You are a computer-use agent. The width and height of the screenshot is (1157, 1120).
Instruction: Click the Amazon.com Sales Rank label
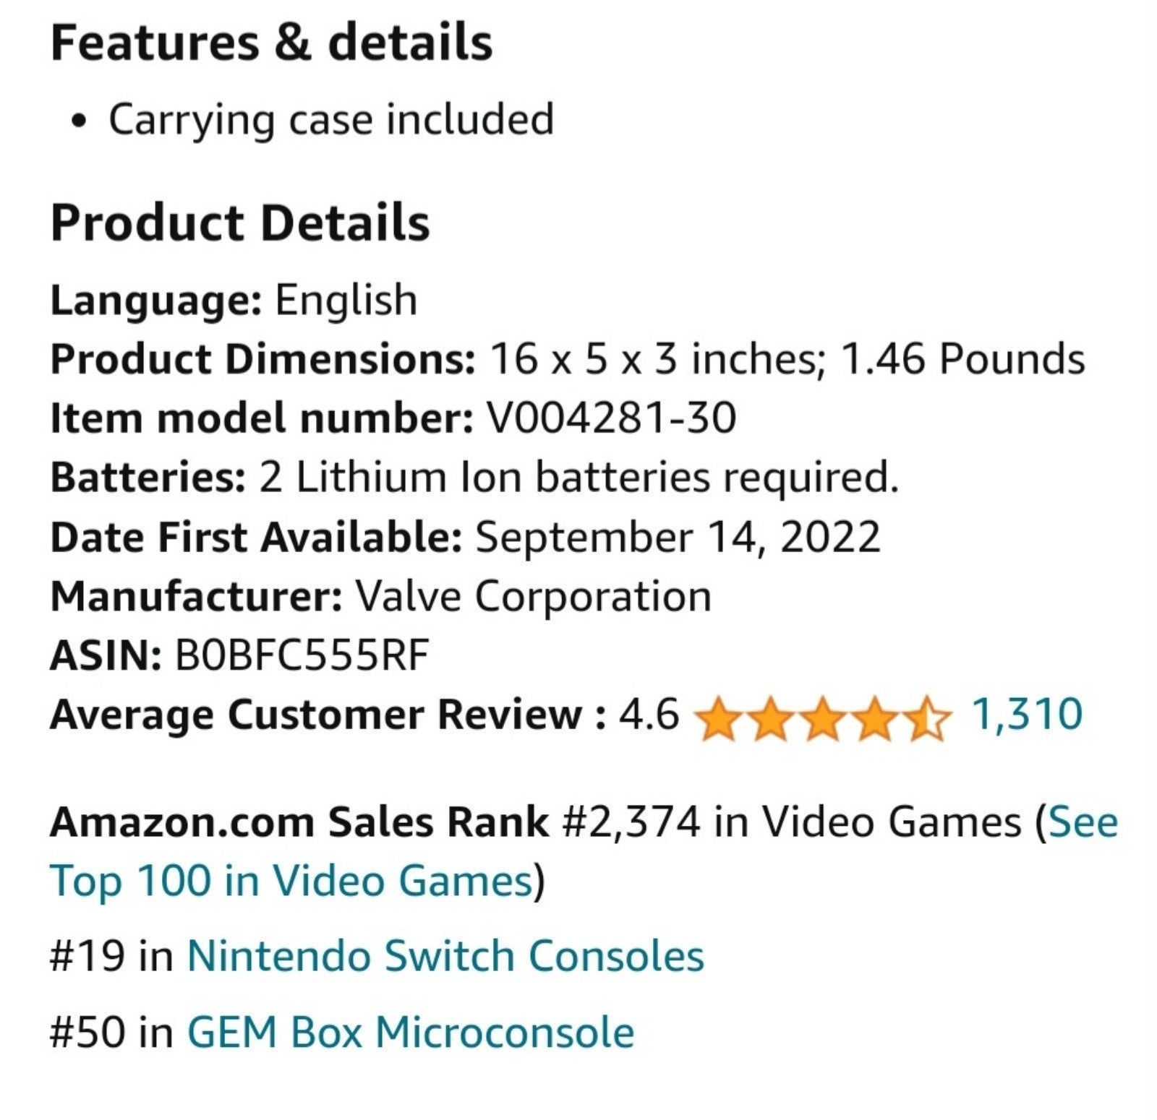[x=299, y=822]
